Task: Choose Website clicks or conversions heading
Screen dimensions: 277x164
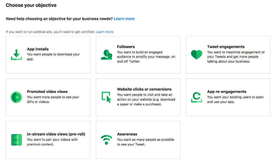Action: [144, 89]
